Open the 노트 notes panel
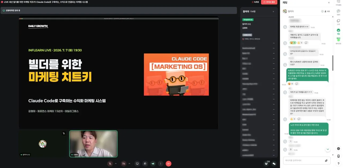Image resolution: width=343 pixels, height=168 pixels. 338,22
